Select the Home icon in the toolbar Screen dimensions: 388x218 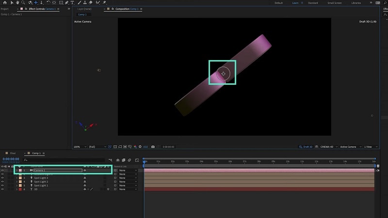click(5, 3)
